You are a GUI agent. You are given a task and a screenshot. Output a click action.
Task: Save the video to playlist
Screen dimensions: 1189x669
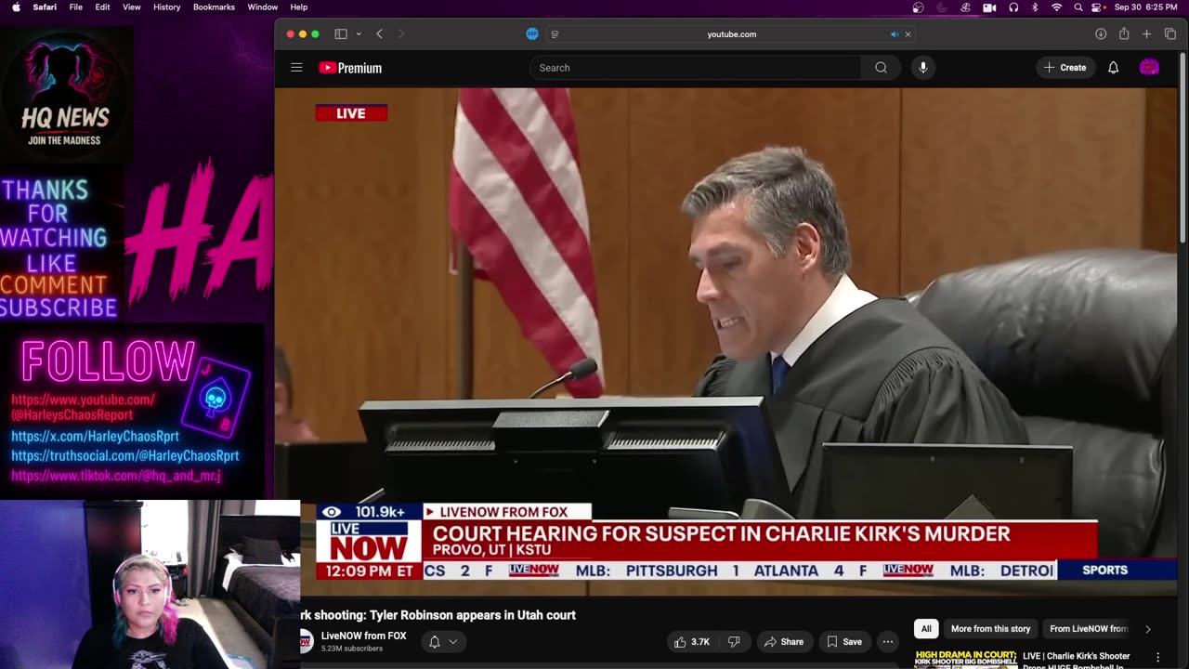(x=843, y=641)
